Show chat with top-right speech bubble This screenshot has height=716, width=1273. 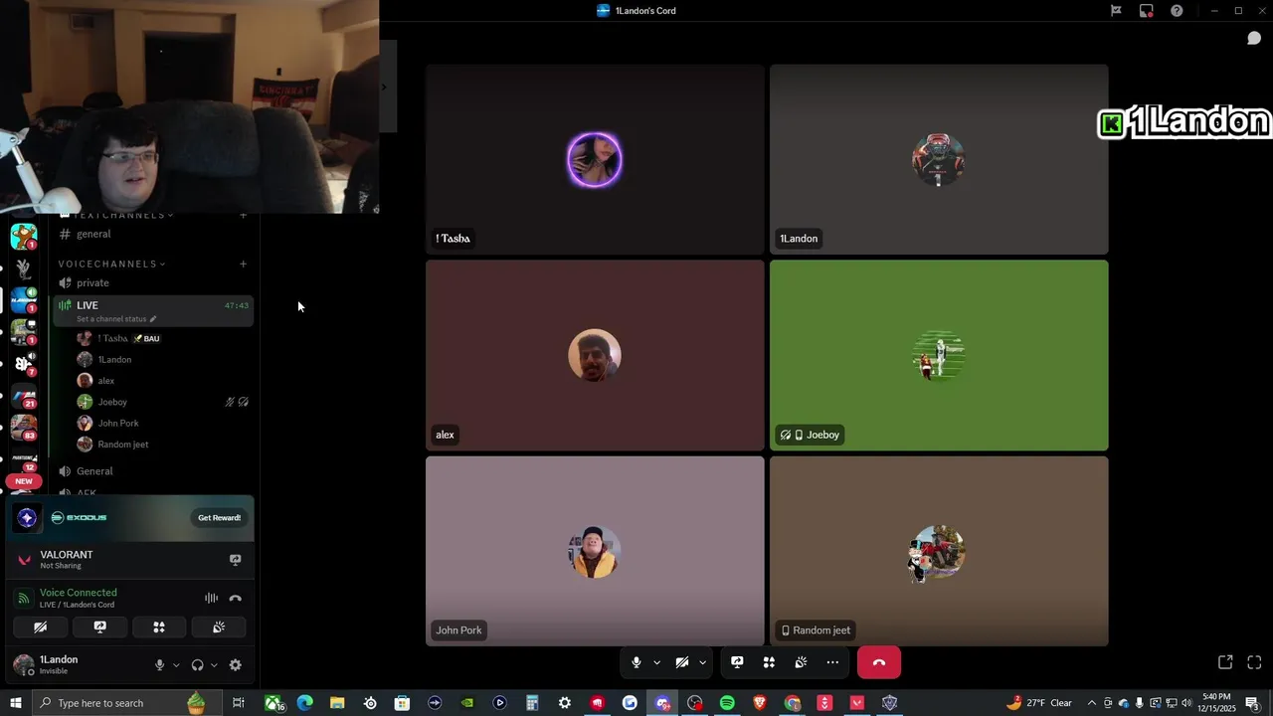1254,38
